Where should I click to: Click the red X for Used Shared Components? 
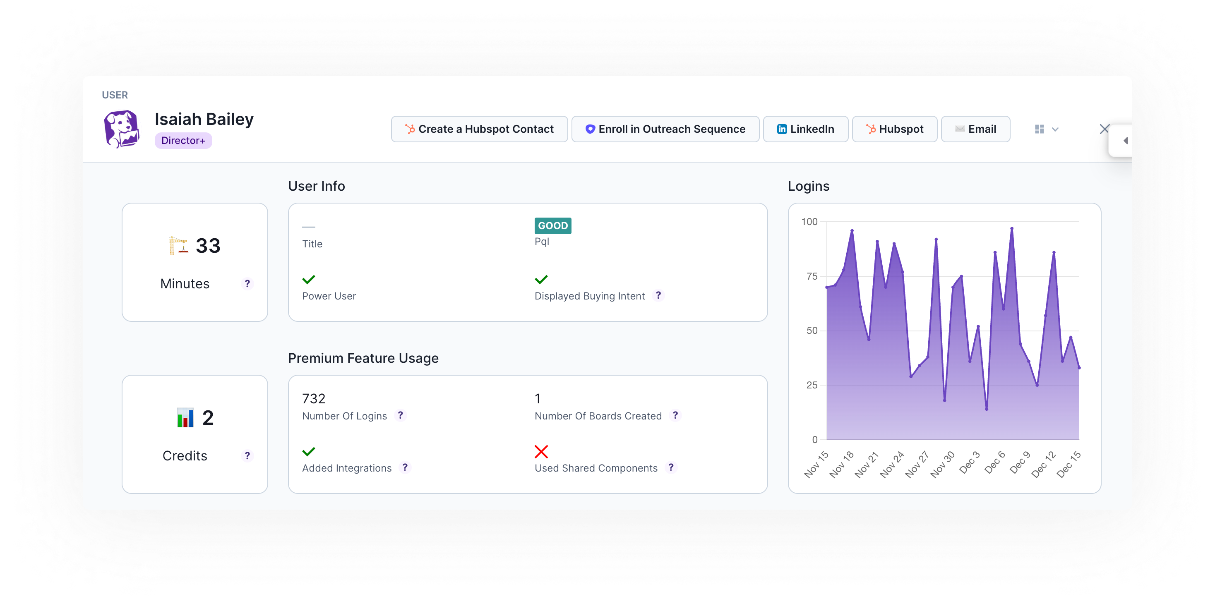(541, 452)
